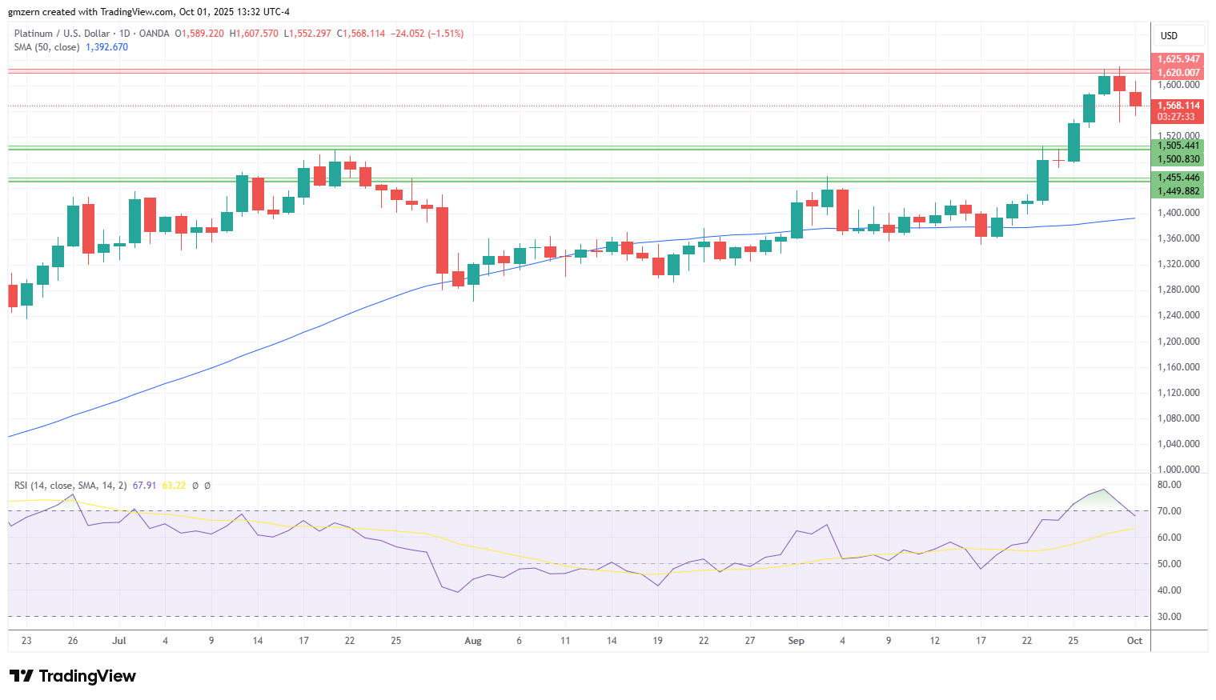Click the 70.00 RSI axis label

[x=1170, y=511]
